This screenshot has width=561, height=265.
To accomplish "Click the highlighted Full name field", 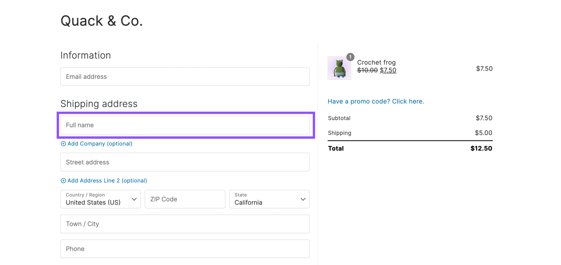I will click(x=185, y=125).
